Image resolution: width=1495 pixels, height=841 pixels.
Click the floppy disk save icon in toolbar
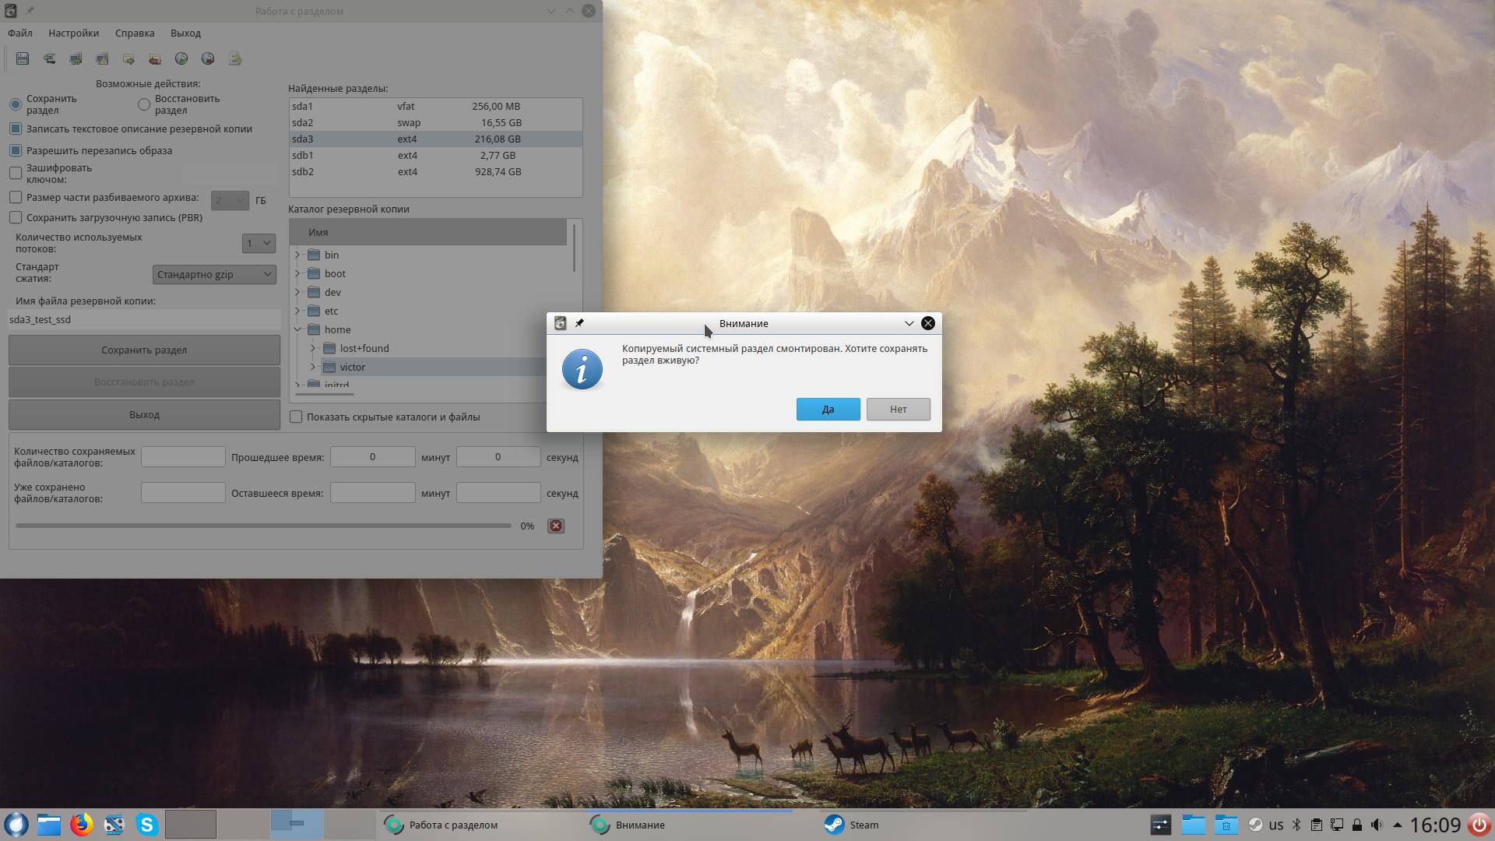point(23,58)
